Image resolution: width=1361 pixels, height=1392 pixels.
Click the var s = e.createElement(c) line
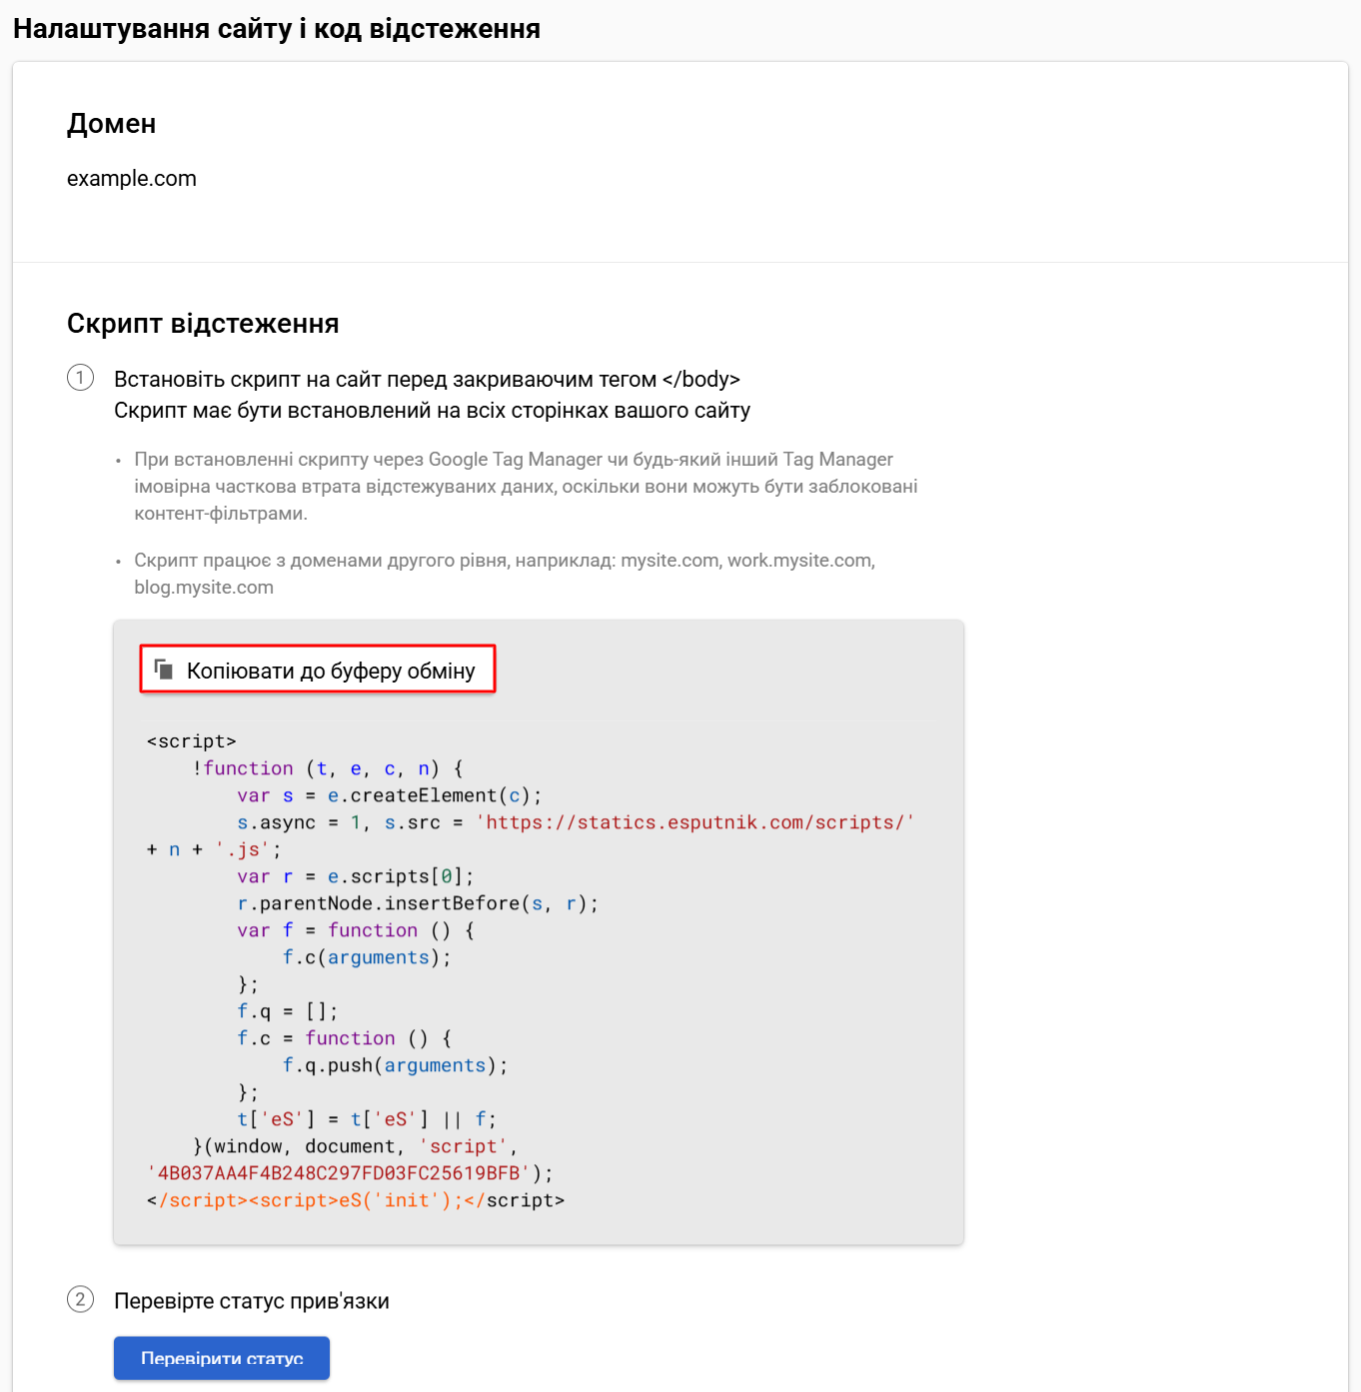point(390,795)
